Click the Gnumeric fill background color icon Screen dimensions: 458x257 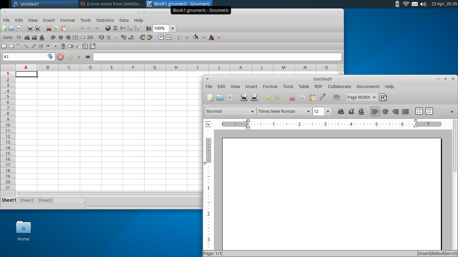point(195,37)
